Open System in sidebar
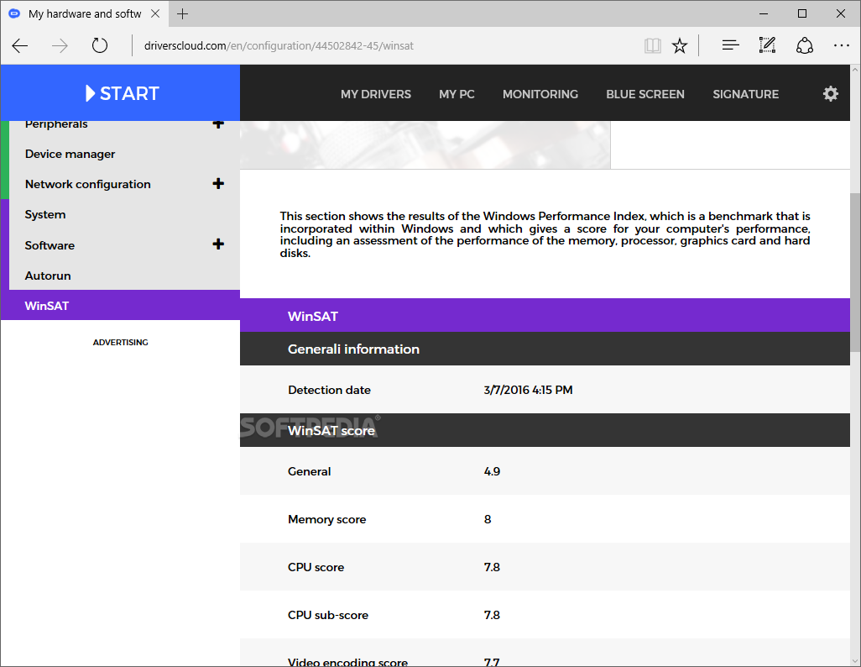861x667 pixels. tap(45, 214)
